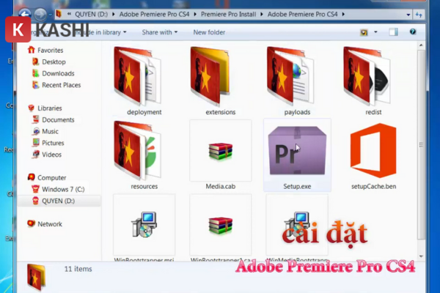Toggle the preview pane icon
Viewport: 440px width, 293px height.
point(393,32)
